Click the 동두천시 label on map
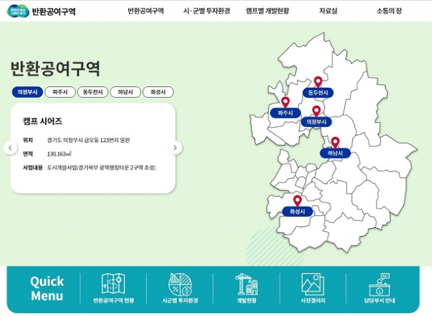The width and height of the screenshot is (432, 317). point(318,92)
